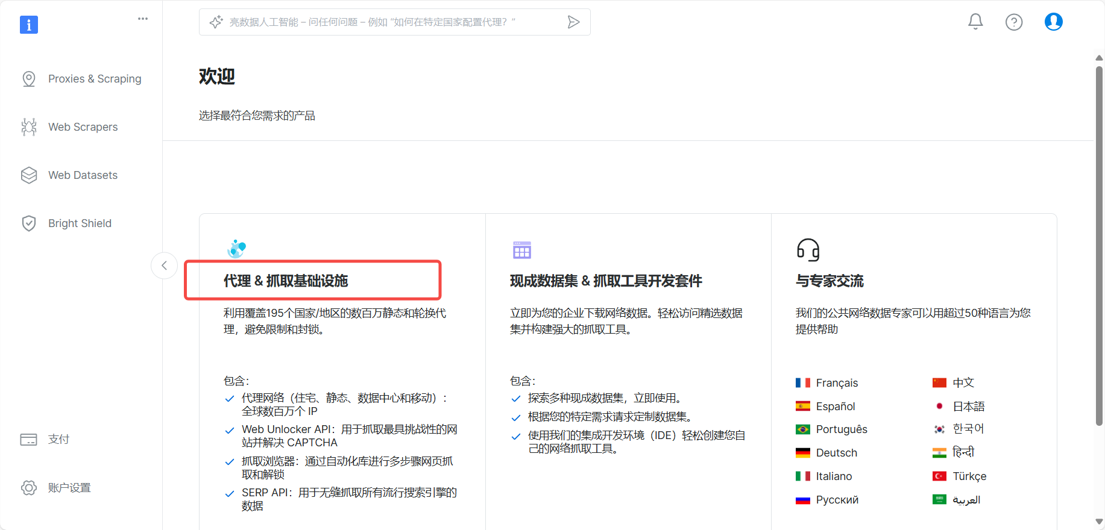Click the Japanese flag icon
Viewport: 1105px width, 530px height.
coord(939,407)
